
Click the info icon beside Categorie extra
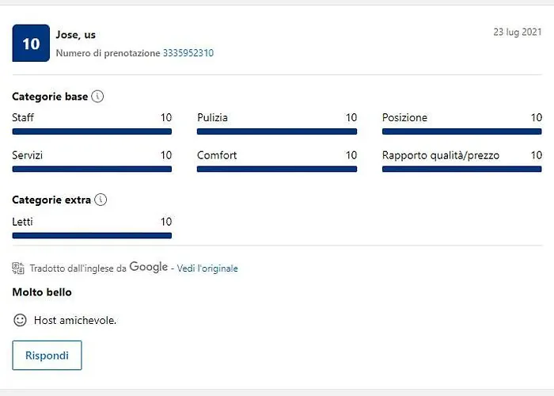(x=101, y=200)
